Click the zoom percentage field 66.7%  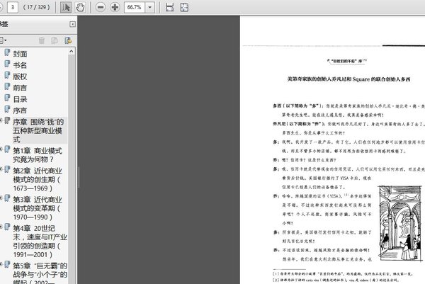135,7
